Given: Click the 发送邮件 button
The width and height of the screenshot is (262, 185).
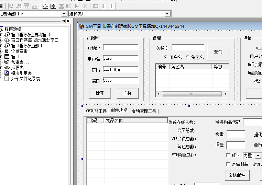Looking at the screenshot, I should pyautogui.click(x=237, y=175).
